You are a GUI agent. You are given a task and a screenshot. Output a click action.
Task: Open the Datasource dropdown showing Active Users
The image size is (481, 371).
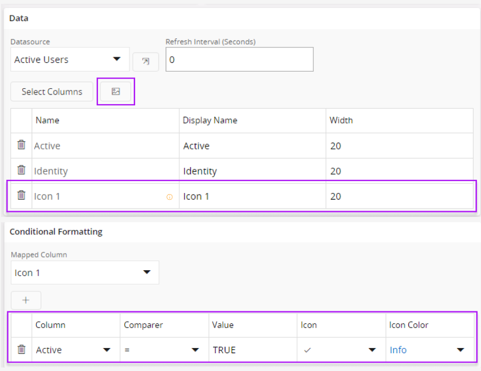click(x=70, y=59)
